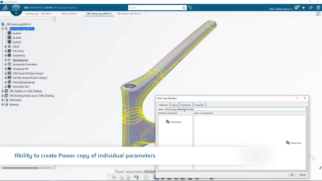322x181 pixels.
Task: Click the Update refresh icon
Action: 146,177
